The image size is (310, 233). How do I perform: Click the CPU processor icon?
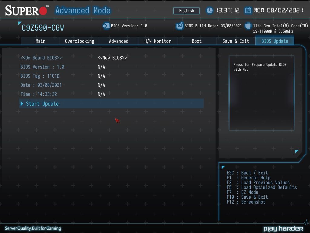(x=248, y=26)
